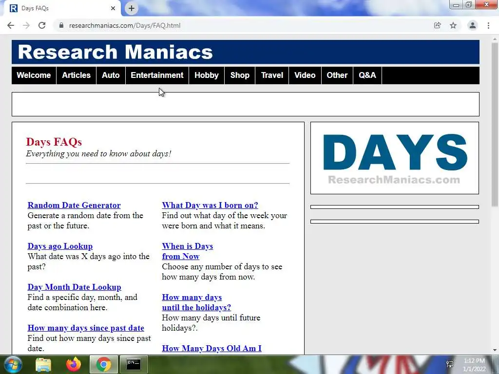This screenshot has width=499, height=374.
Task: Open the taskbar clock showing 1:12 PM
Action: 474,365
